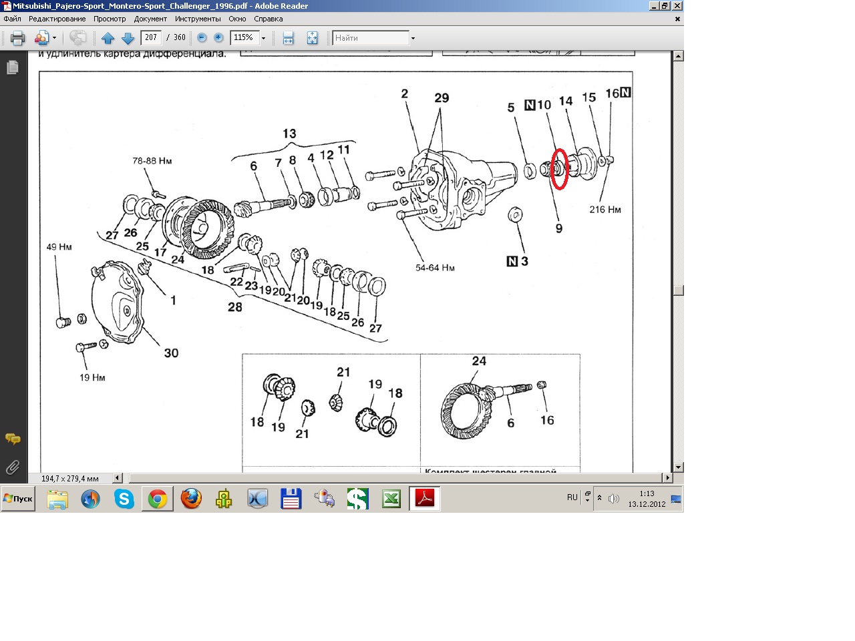The width and height of the screenshot is (855, 641).
Task: Click the page number field showing 207
Action: (x=151, y=38)
